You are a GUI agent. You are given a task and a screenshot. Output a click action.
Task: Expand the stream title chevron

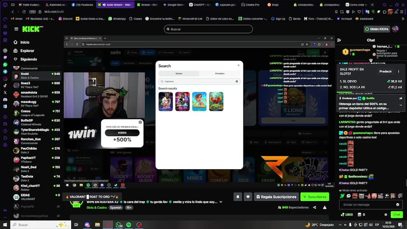point(221,202)
